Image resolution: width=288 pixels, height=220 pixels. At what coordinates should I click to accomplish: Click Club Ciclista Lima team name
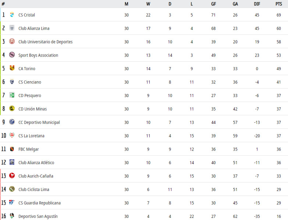[34, 190]
